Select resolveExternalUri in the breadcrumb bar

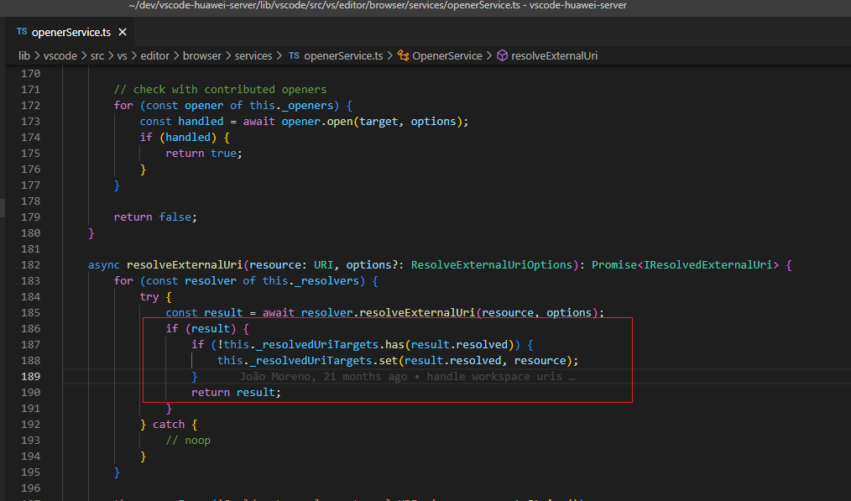pos(554,55)
